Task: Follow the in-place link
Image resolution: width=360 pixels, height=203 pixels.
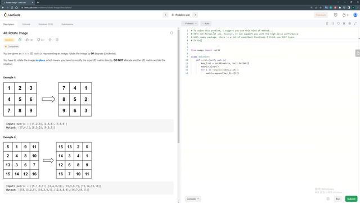Action: pyautogui.click(x=40, y=60)
